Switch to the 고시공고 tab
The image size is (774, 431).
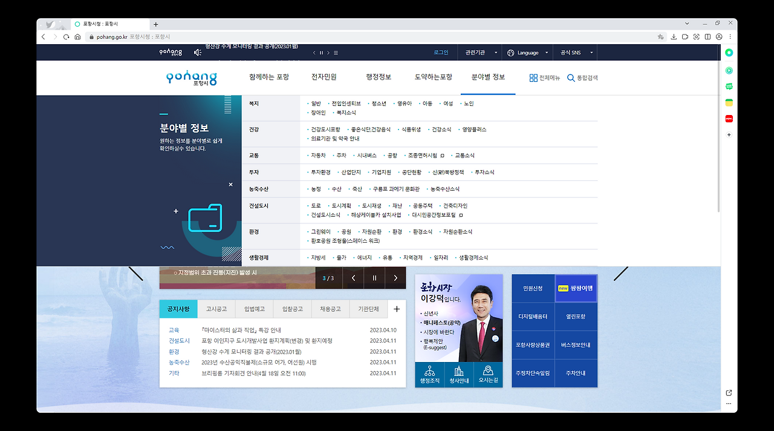coord(216,309)
